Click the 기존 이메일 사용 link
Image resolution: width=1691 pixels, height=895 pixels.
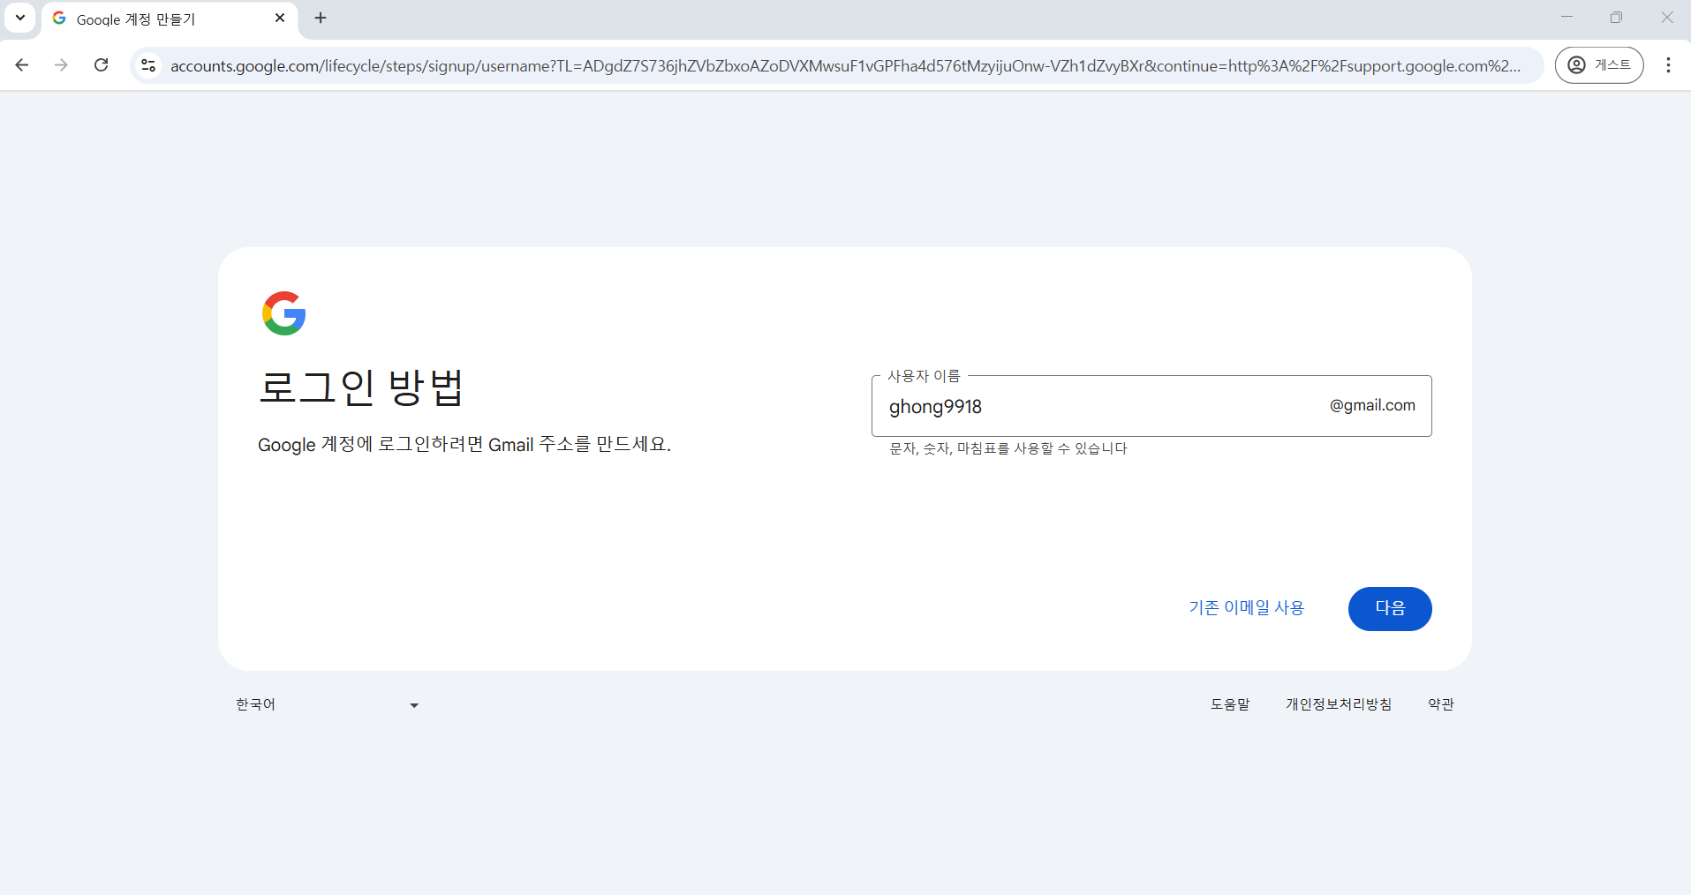click(1246, 607)
